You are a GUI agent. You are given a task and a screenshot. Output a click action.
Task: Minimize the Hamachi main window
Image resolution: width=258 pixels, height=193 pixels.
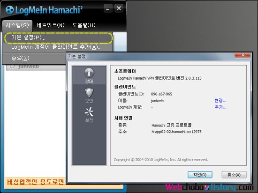point(108,8)
